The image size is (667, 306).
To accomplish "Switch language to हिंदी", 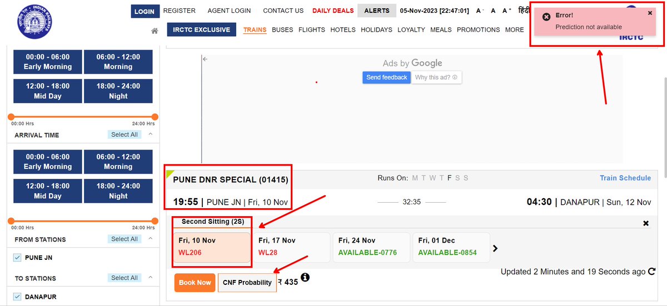I will click(x=524, y=11).
